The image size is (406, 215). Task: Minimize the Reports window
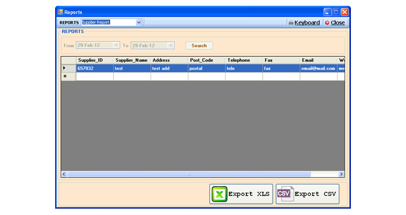[328, 12]
